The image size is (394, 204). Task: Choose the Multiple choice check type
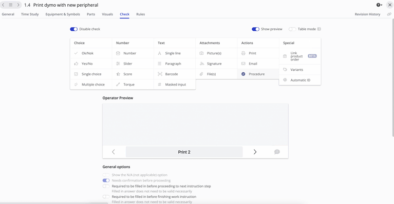pos(91,85)
